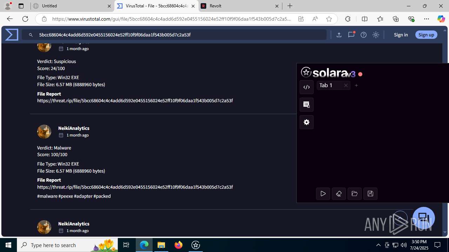Show hidden system tray icons chevron
Image resolution: width=449 pixels, height=252 pixels.
[x=378, y=245]
